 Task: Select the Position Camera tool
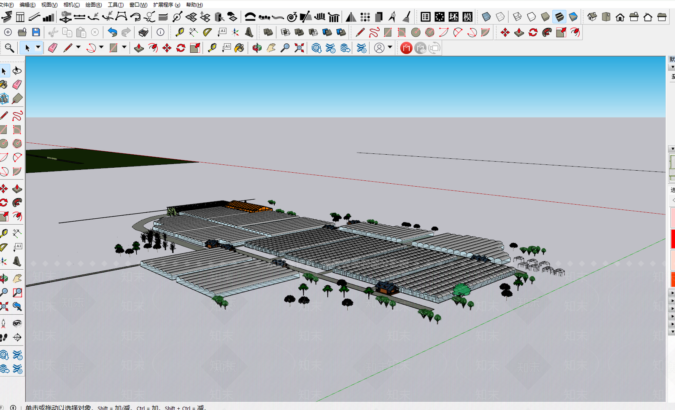coord(3,323)
